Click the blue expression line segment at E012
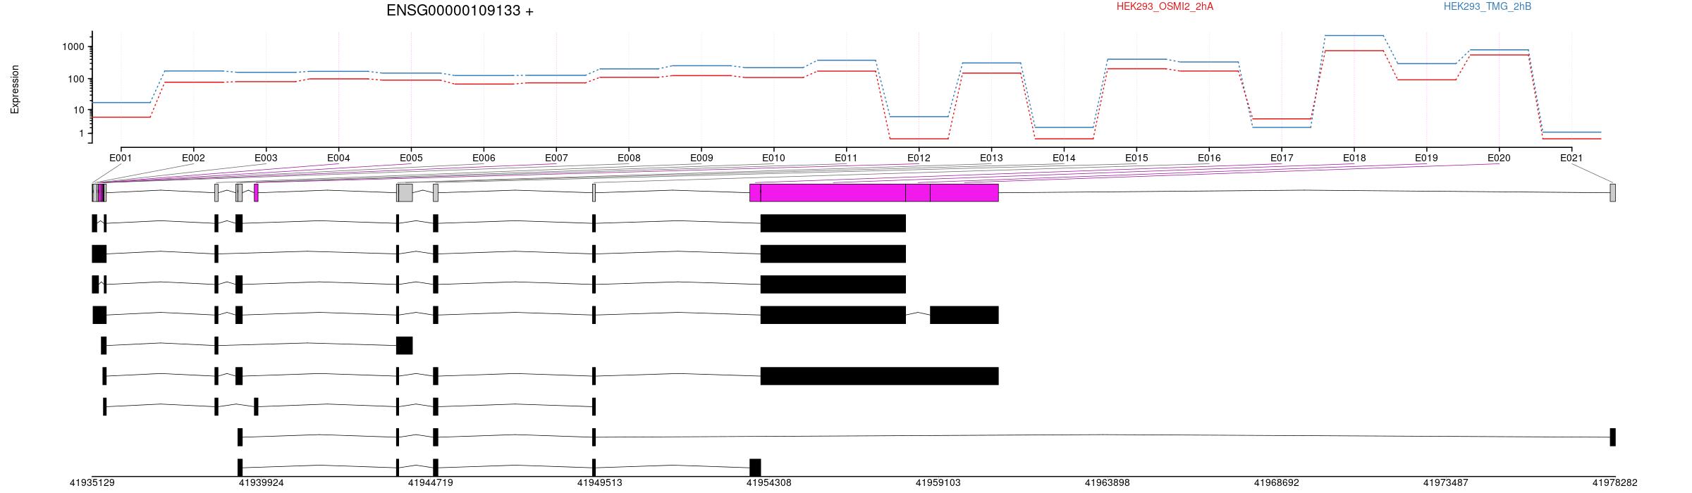The width and height of the screenshot is (1692, 493). click(919, 116)
